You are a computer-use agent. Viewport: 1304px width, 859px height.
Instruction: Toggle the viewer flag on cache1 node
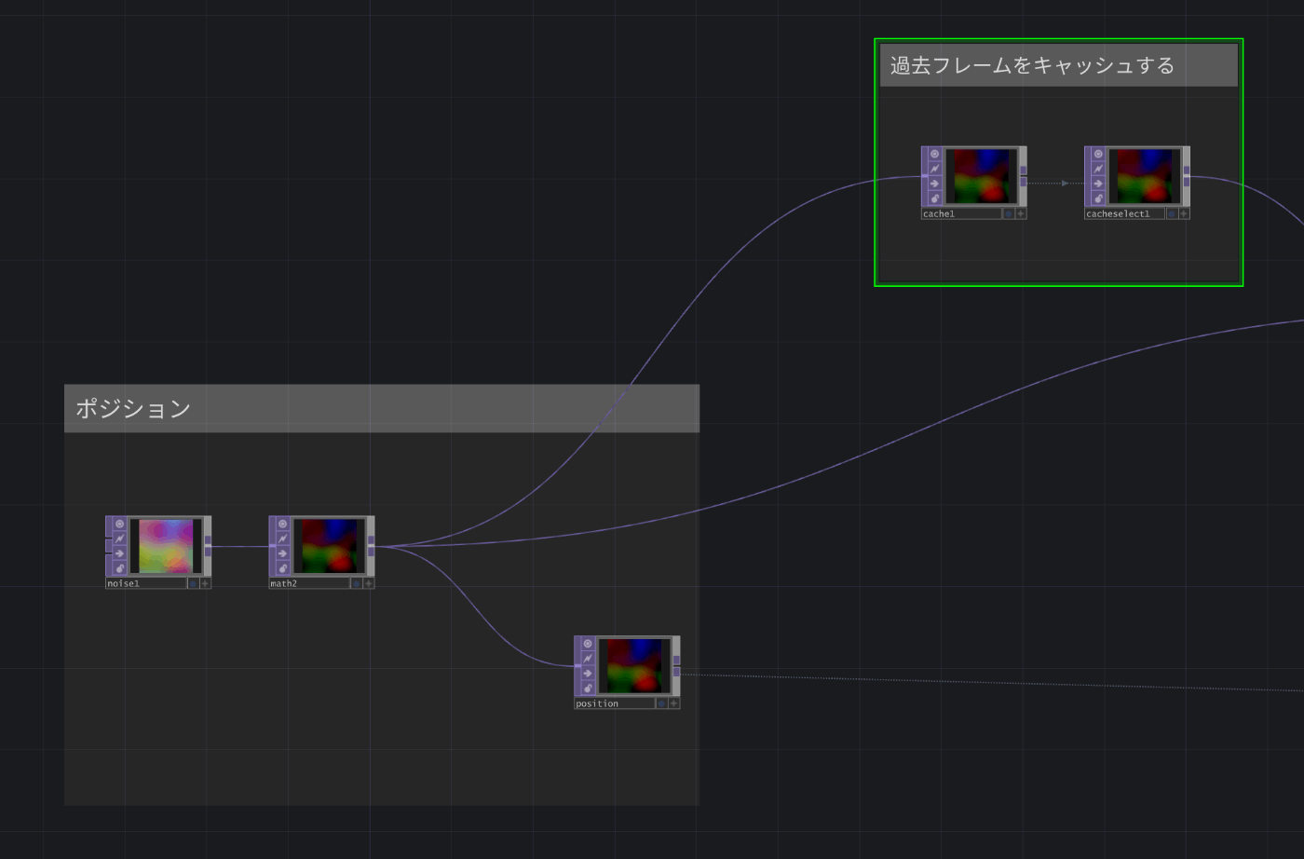point(935,154)
